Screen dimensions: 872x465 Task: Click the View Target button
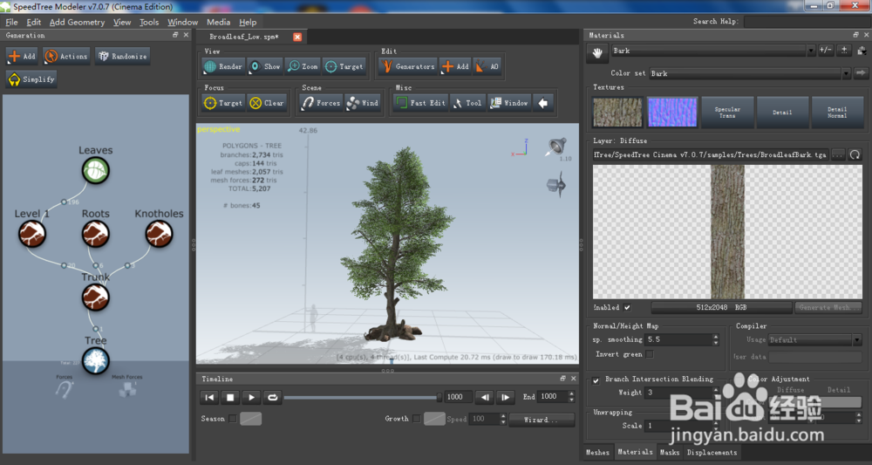(344, 66)
